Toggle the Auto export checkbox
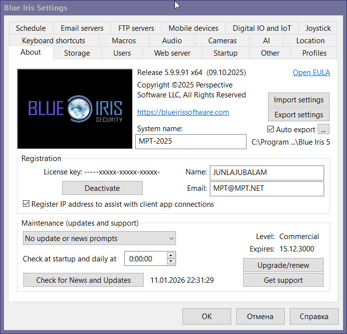This screenshot has width=347, height=334. [271, 129]
